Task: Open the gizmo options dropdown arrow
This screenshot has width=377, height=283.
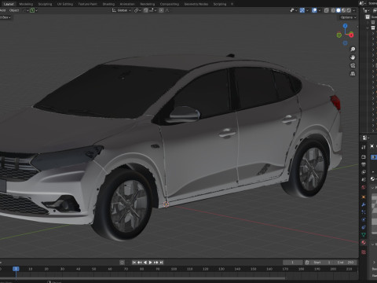Action: 307,10
